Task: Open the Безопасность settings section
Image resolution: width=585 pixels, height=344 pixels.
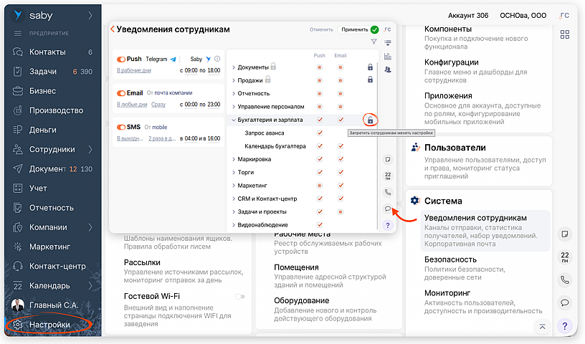Action: (x=450, y=259)
